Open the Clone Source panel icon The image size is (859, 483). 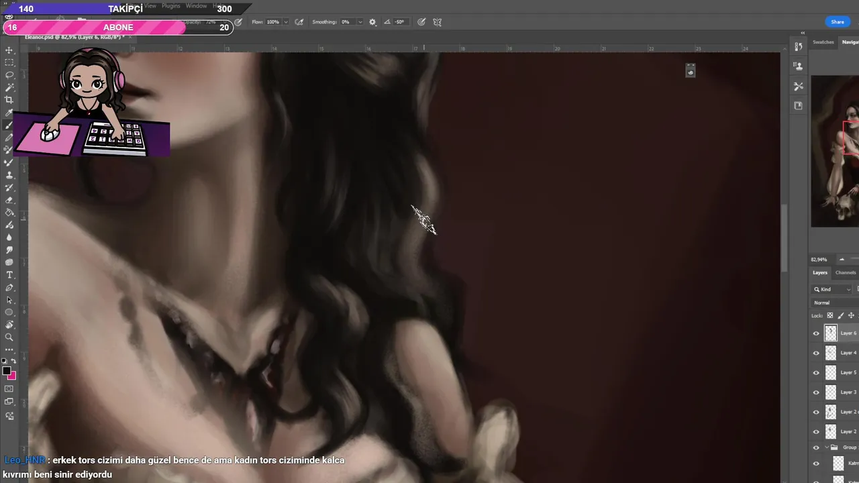(x=798, y=66)
